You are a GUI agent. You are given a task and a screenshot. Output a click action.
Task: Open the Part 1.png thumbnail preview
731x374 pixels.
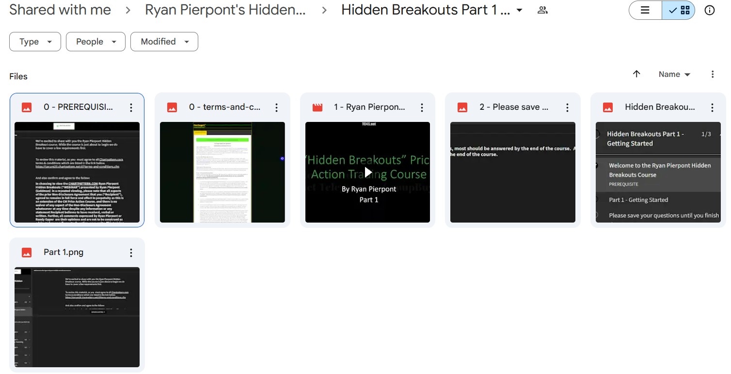tap(77, 317)
